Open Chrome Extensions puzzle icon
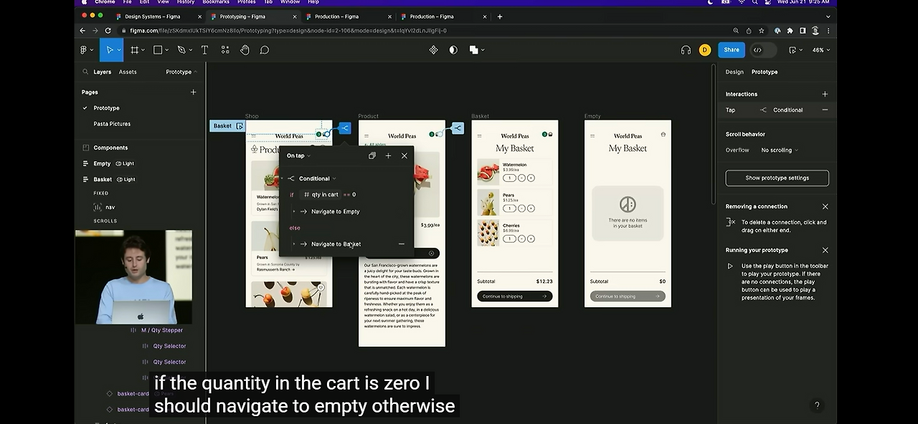 pyautogui.click(x=790, y=31)
